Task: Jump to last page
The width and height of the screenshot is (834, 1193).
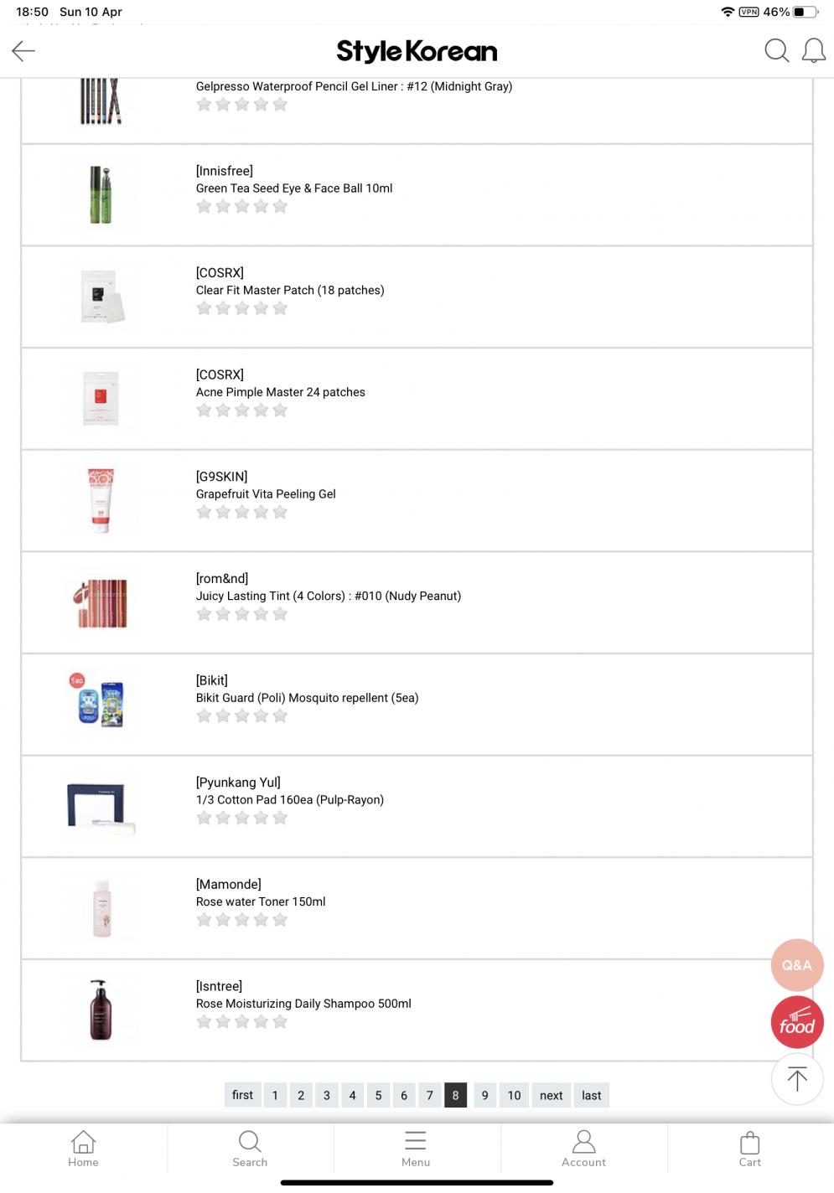Action: (591, 1095)
